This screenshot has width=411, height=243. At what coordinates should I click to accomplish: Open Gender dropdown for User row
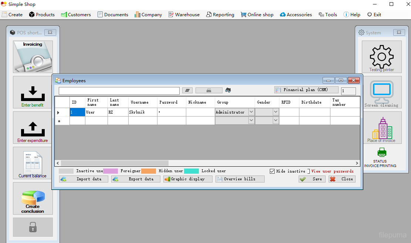pos(275,112)
